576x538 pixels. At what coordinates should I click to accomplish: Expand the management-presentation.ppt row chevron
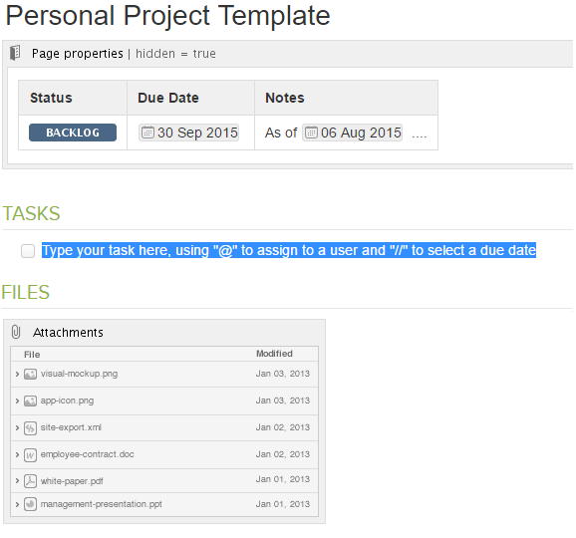[x=17, y=504]
